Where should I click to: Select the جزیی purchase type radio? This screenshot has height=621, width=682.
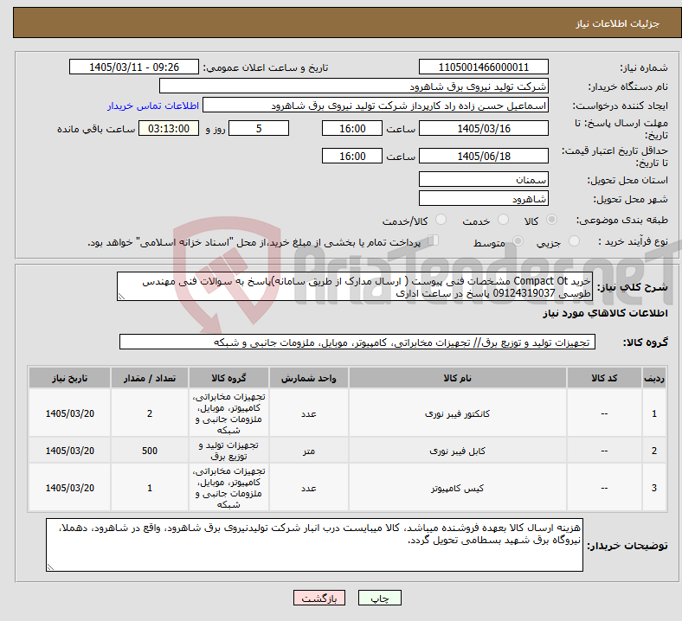pos(574,241)
